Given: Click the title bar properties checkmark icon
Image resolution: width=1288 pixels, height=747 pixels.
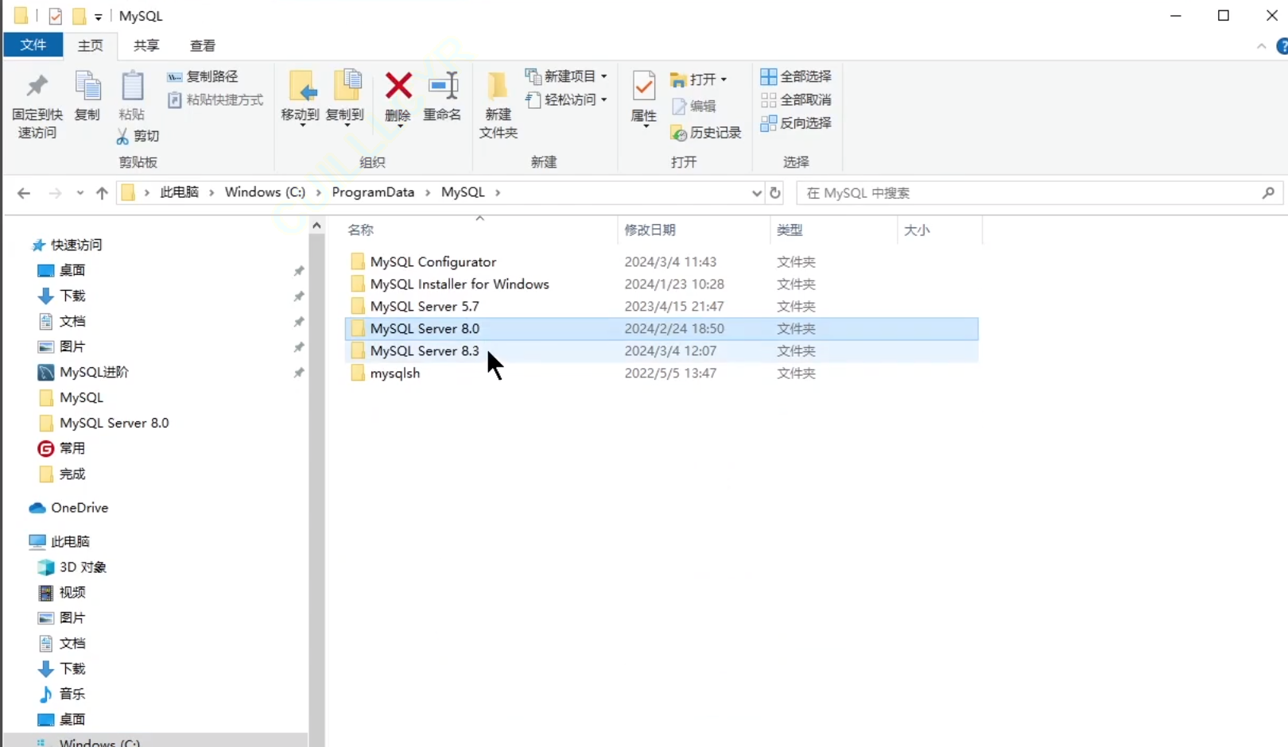Looking at the screenshot, I should point(55,16).
